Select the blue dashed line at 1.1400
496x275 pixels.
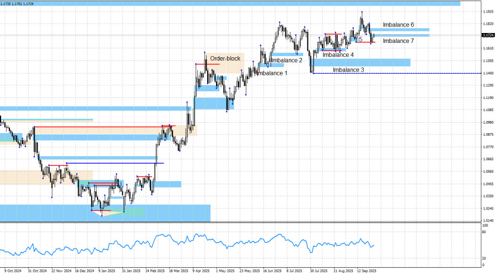(x=397, y=73)
